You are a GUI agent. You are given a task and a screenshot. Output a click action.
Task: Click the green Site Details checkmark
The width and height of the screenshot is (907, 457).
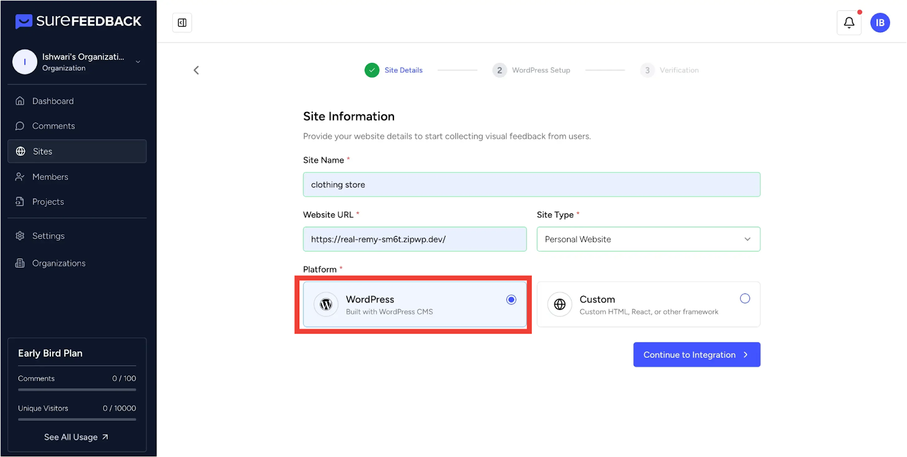tap(372, 70)
